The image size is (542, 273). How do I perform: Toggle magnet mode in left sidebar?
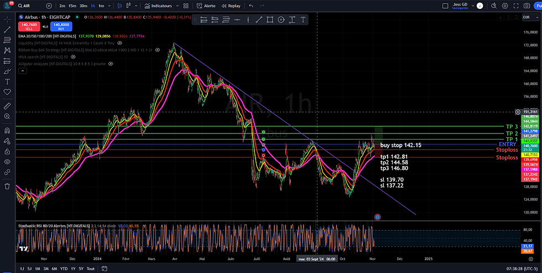coord(7,131)
